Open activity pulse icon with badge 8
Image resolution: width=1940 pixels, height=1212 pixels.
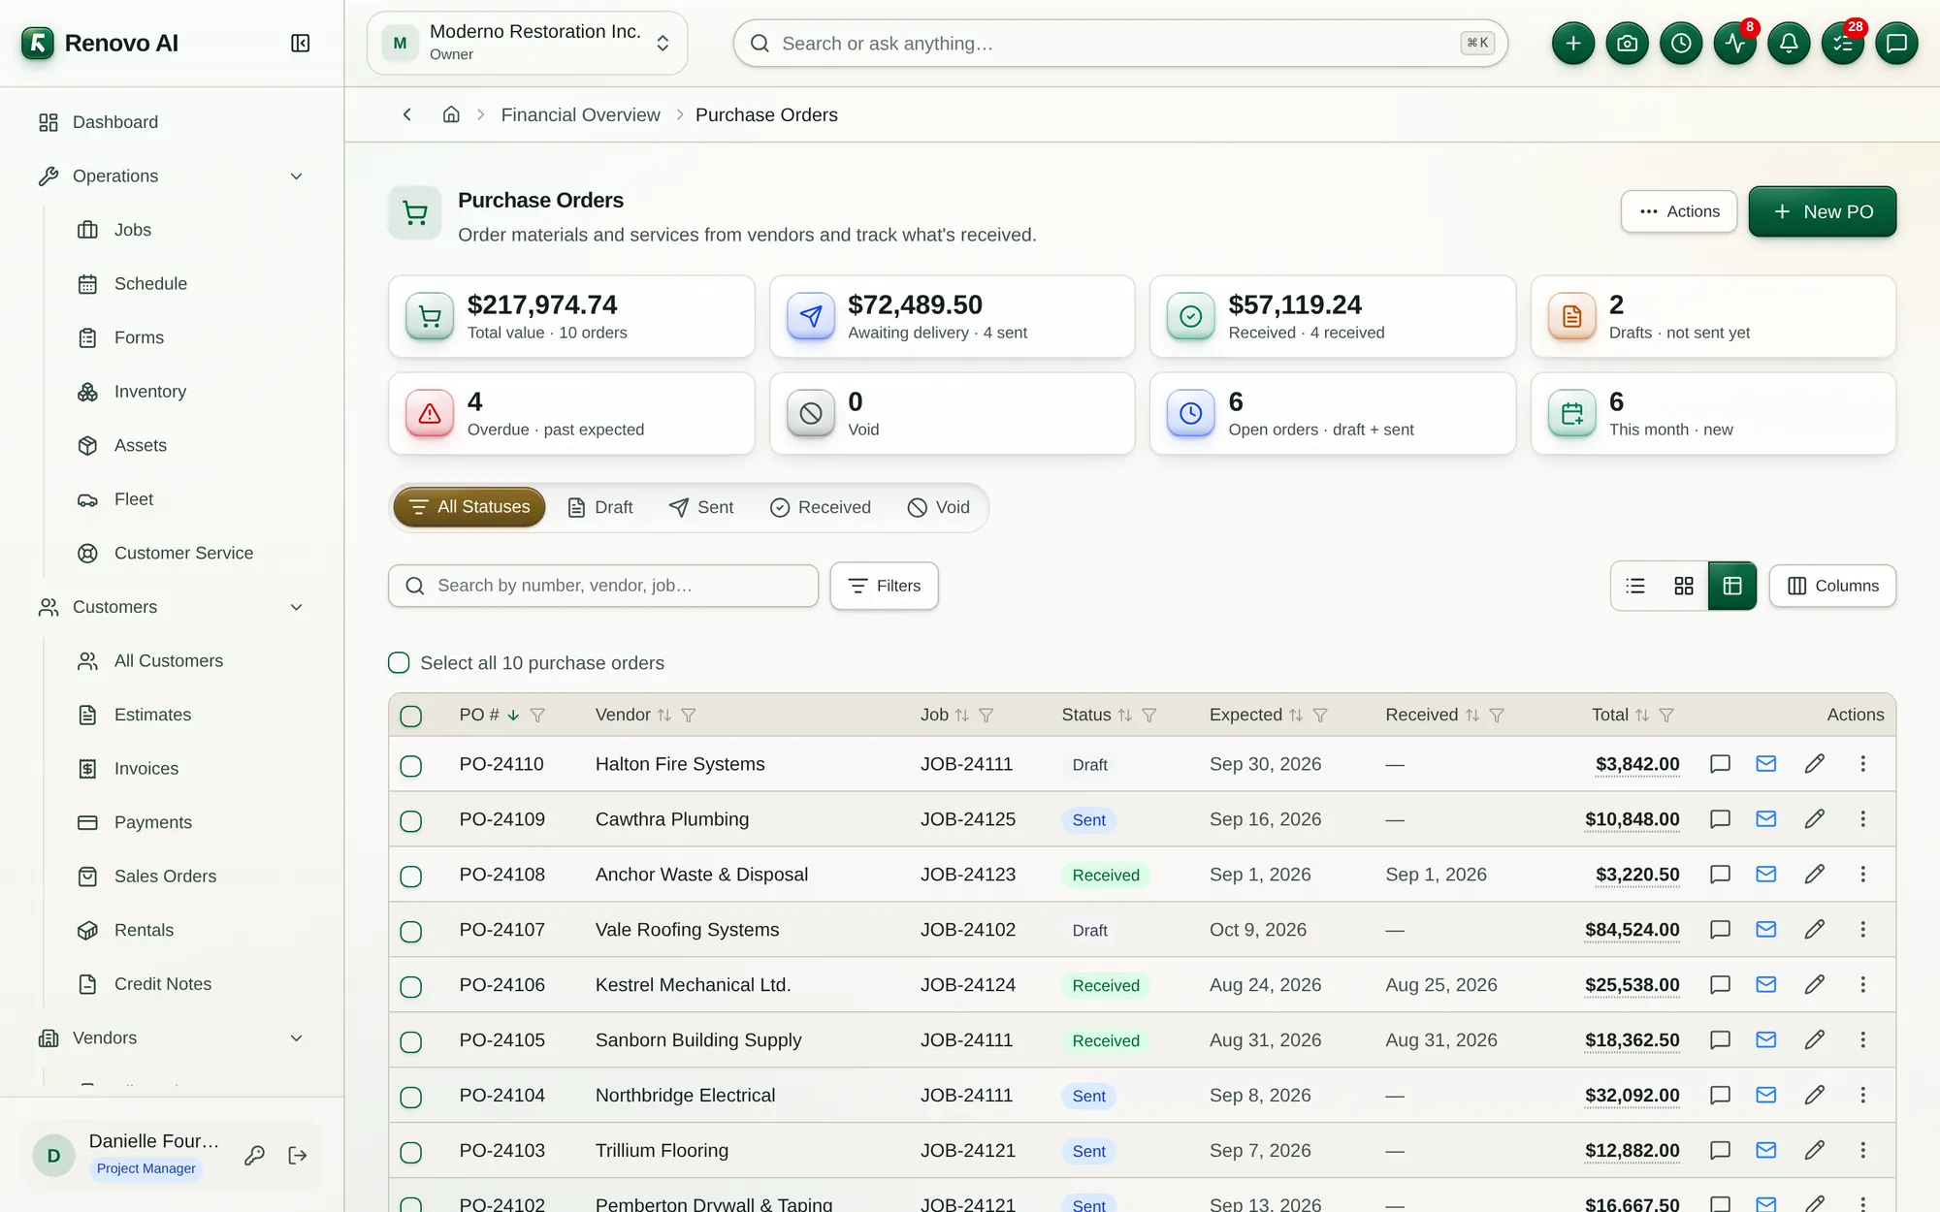[x=1735, y=43]
